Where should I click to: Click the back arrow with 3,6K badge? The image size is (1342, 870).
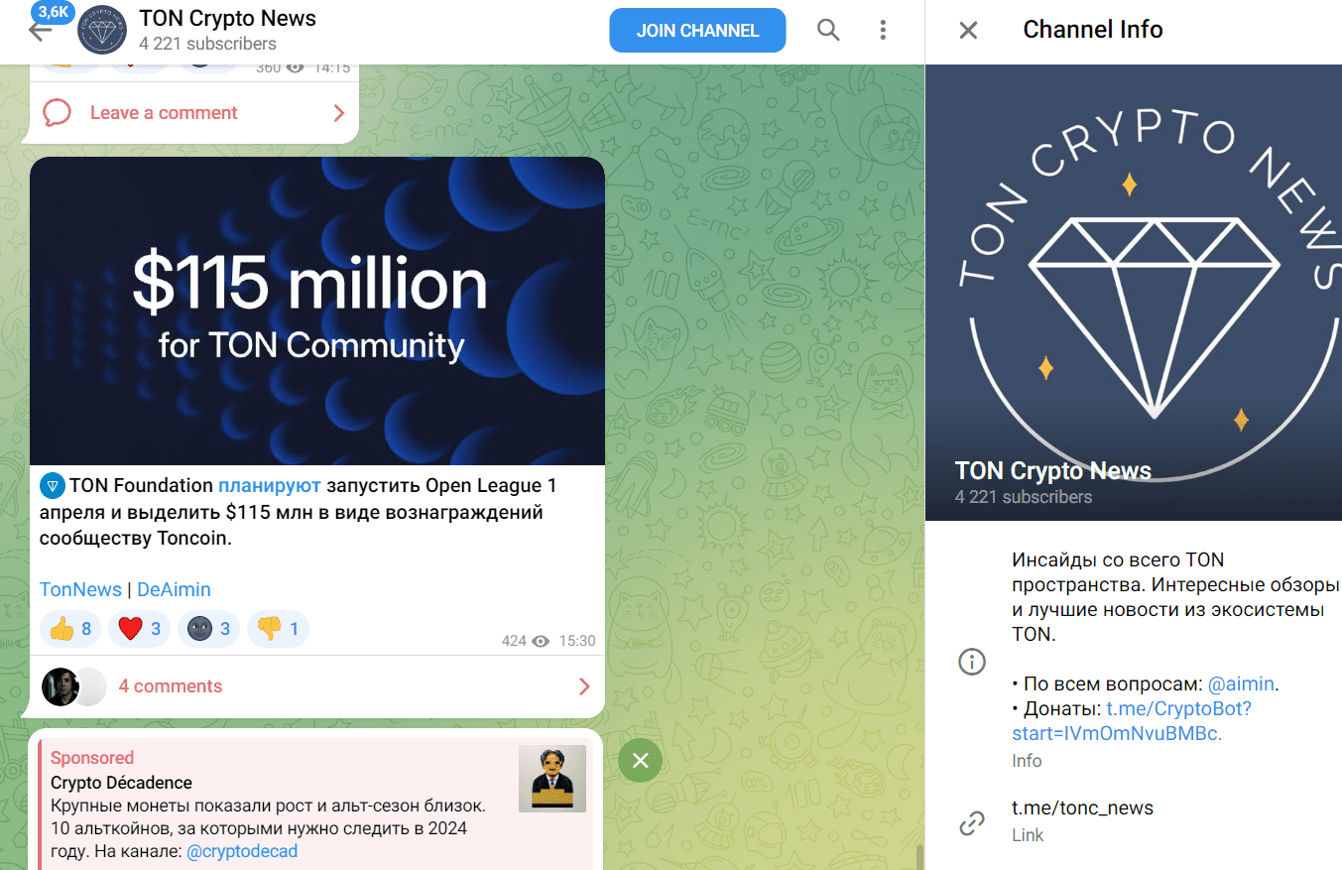coord(42,30)
